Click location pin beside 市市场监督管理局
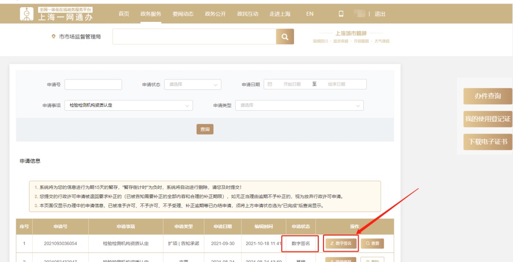The height and width of the screenshot is (262, 513). click(54, 37)
